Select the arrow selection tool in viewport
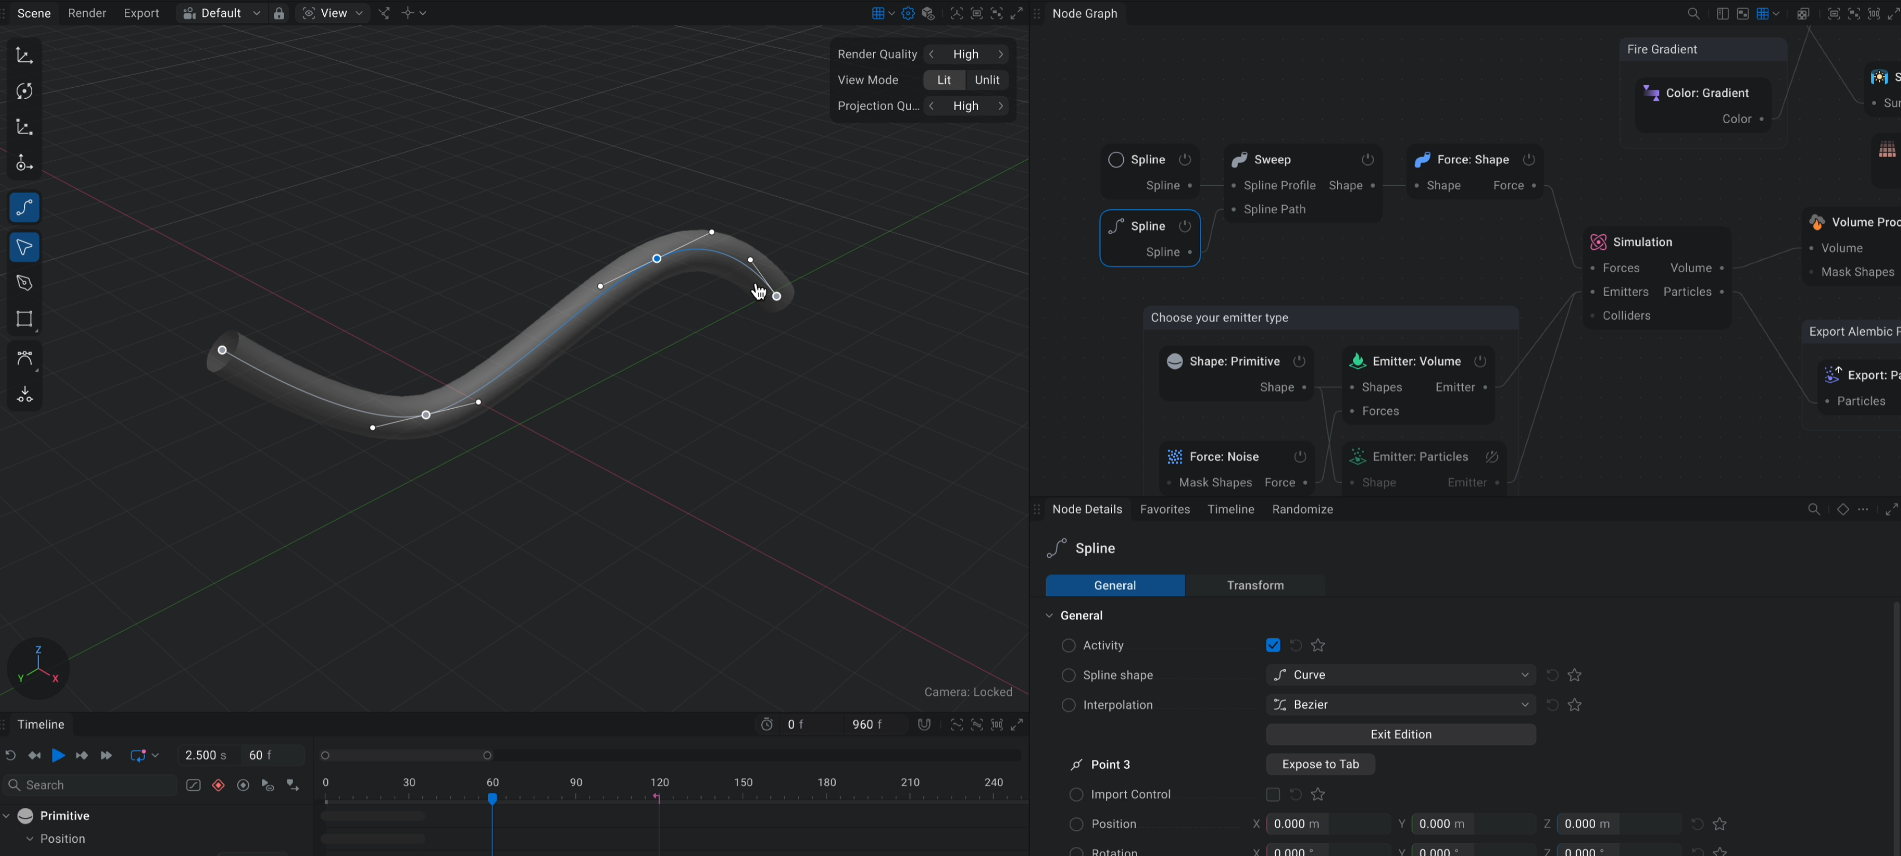Screen dimensions: 1901x856 (x=24, y=247)
